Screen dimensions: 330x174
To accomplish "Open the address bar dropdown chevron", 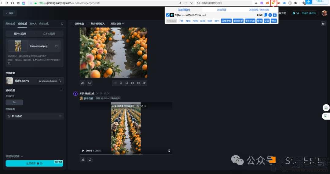I will [191, 3].
